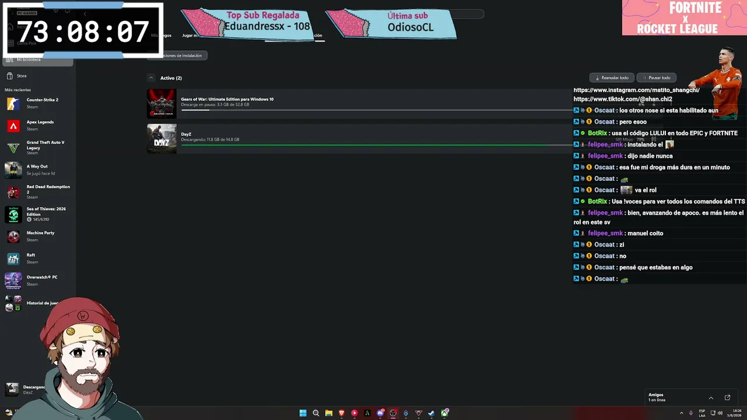
Task: Open Brave browser from taskbar
Action: [x=341, y=413]
